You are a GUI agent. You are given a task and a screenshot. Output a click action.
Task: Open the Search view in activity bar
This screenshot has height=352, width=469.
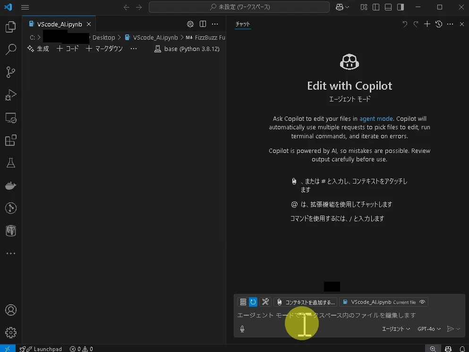(11, 49)
